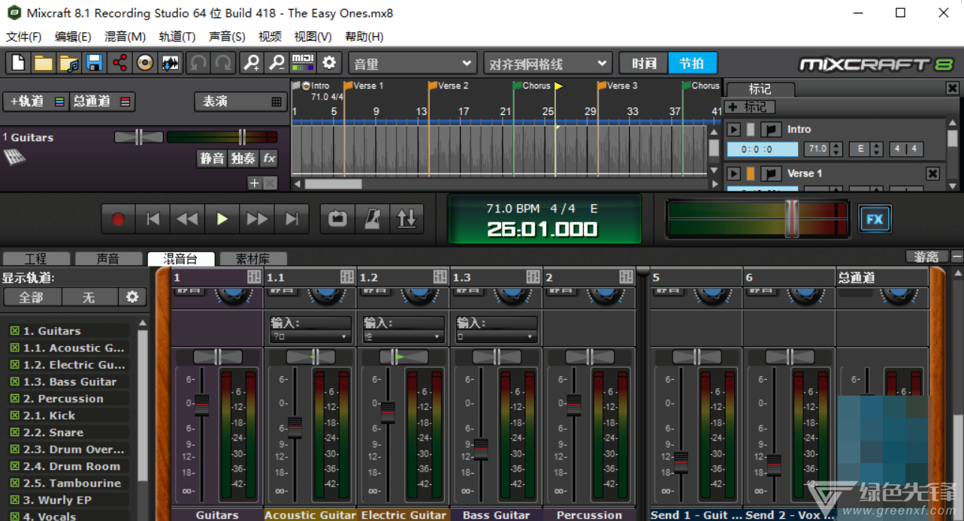Open a project with the folder icon
The height and width of the screenshot is (521, 964).
click(x=44, y=63)
